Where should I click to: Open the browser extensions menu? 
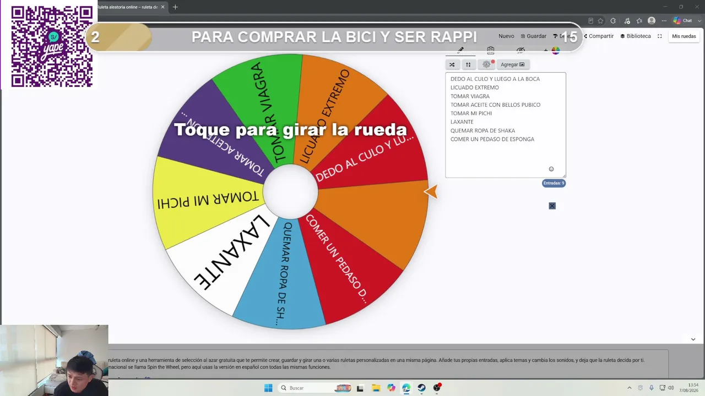[x=613, y=21]
